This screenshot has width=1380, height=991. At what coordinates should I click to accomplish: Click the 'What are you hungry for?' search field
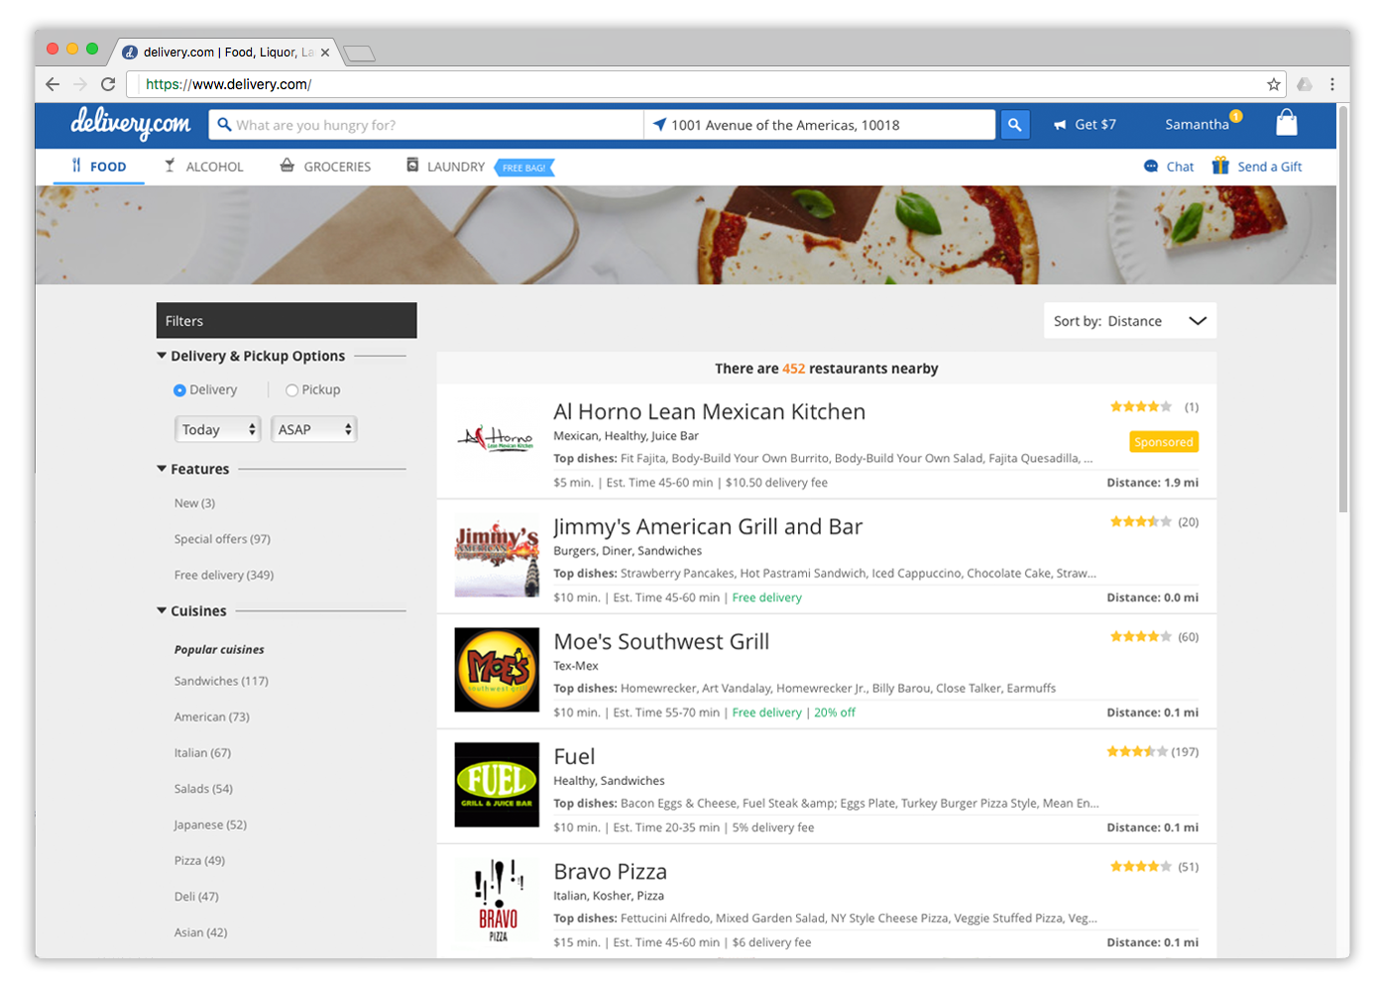click(x=426, y=125)
